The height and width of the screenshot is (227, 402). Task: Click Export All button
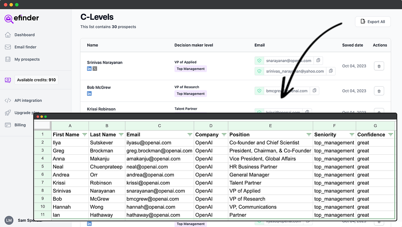point(373,22)
